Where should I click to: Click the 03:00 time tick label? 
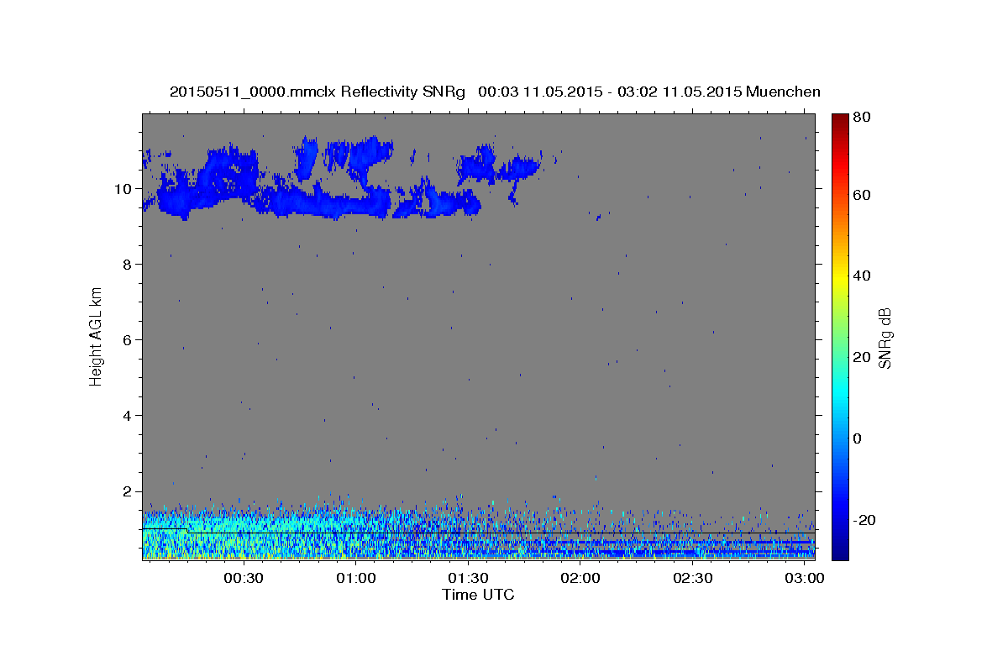[x=804, y=580]
